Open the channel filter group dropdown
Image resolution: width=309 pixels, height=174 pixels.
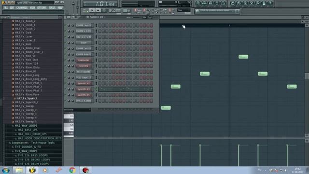[x=77, y=110]
